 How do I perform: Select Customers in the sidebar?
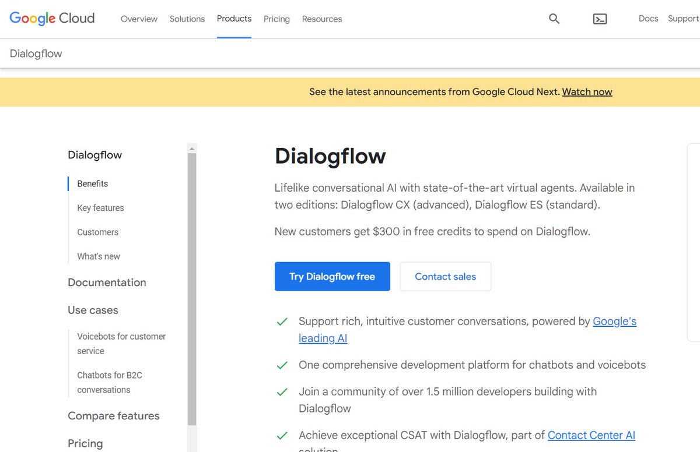click(x=97, y=232)
